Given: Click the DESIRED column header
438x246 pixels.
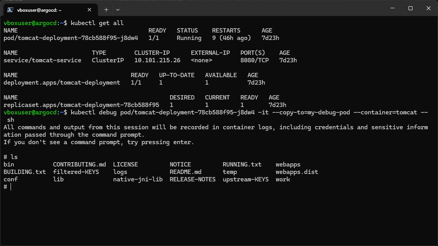Looking at the screenshot, I should pos(182,97).
